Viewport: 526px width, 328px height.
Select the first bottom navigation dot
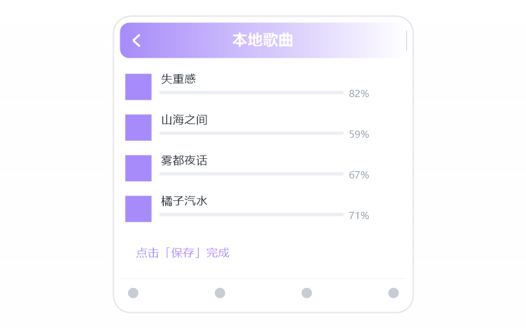(x=133, y=293)
